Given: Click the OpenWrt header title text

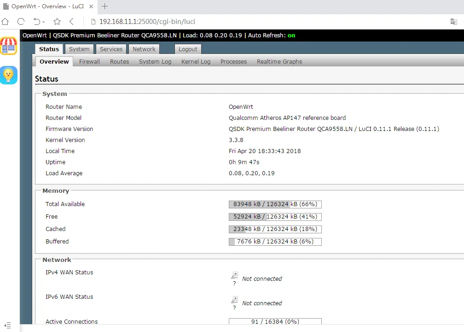Looking at the screenshot, I should [35, 35].
